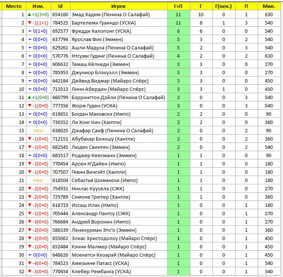
Task: Click goals value 10 for Эмад Хадим
Action: click(201, 15)
